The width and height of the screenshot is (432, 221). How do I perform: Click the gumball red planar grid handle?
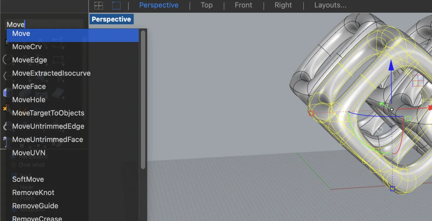[x=418, y=81]
